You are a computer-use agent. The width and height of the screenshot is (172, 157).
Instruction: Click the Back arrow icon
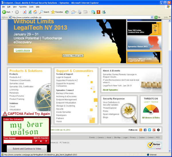click(4, 12)
